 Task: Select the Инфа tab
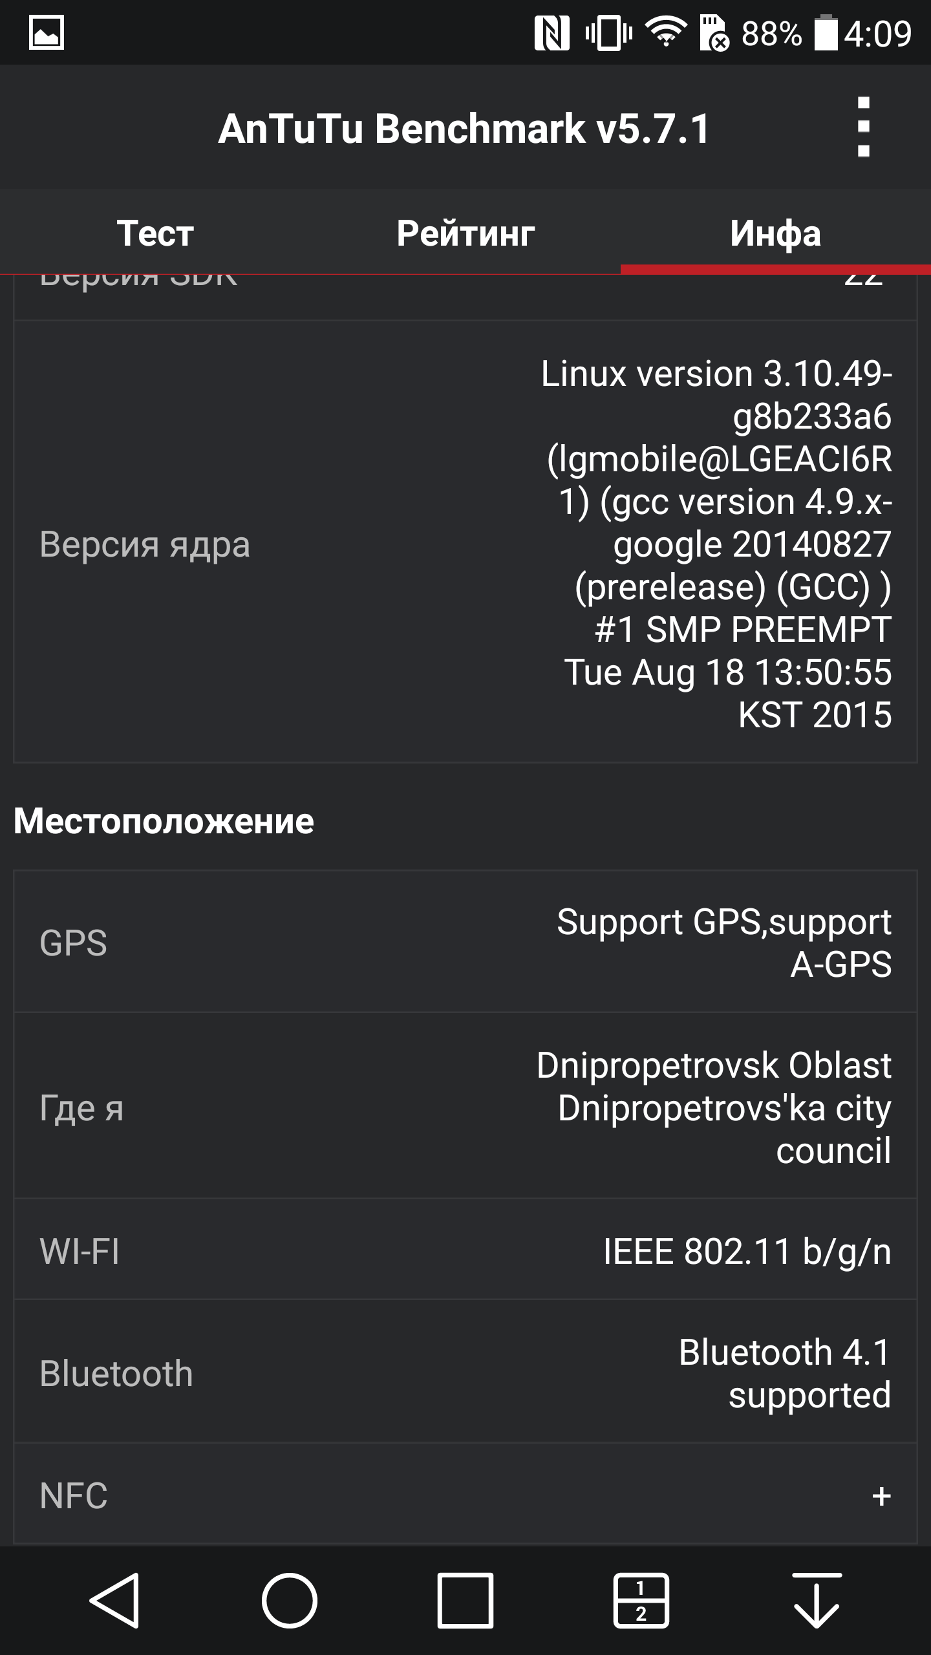pyautogui.click(x=775, y=233)
